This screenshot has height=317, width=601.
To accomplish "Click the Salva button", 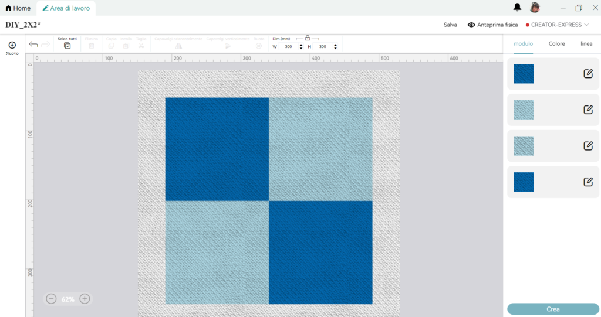I will 450,25.
